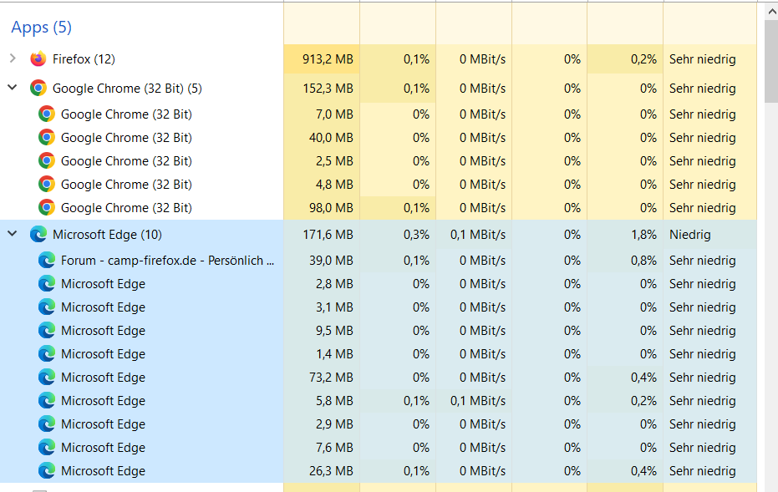Click the Firefox 913,2 MB memory cell
Image resolution: width=778 pixels, height=492 pixels.
coord(327,59)
